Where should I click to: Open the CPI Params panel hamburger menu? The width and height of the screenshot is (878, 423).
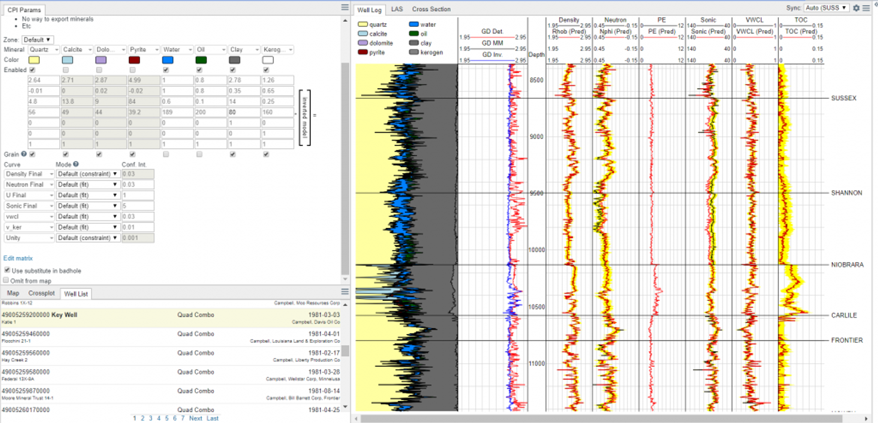point(345,7)
